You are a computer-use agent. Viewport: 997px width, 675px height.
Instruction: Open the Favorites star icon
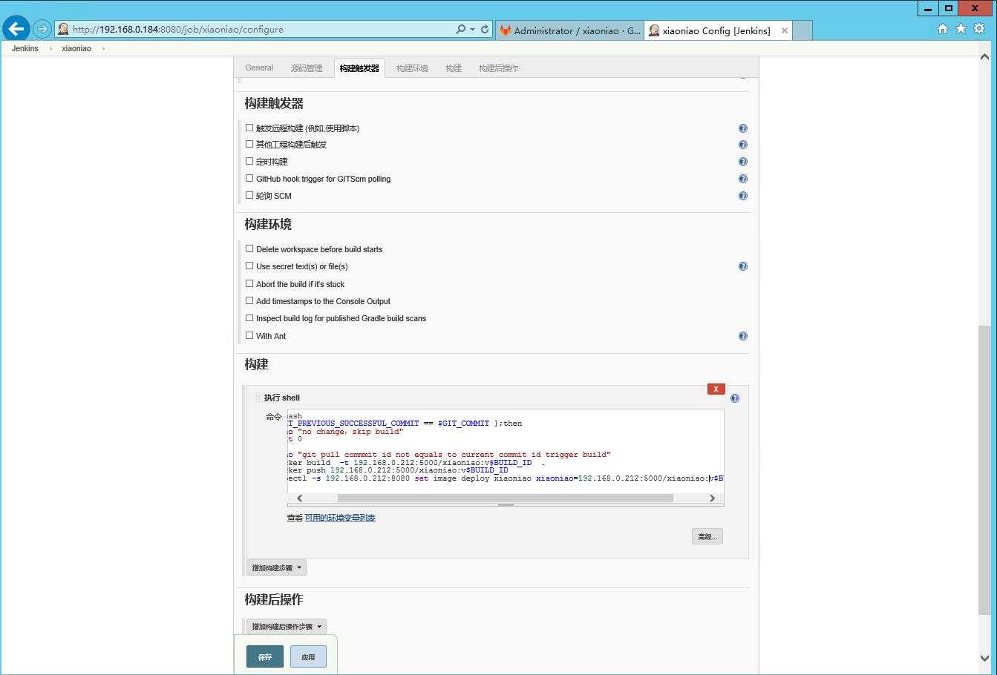[961, 28]
